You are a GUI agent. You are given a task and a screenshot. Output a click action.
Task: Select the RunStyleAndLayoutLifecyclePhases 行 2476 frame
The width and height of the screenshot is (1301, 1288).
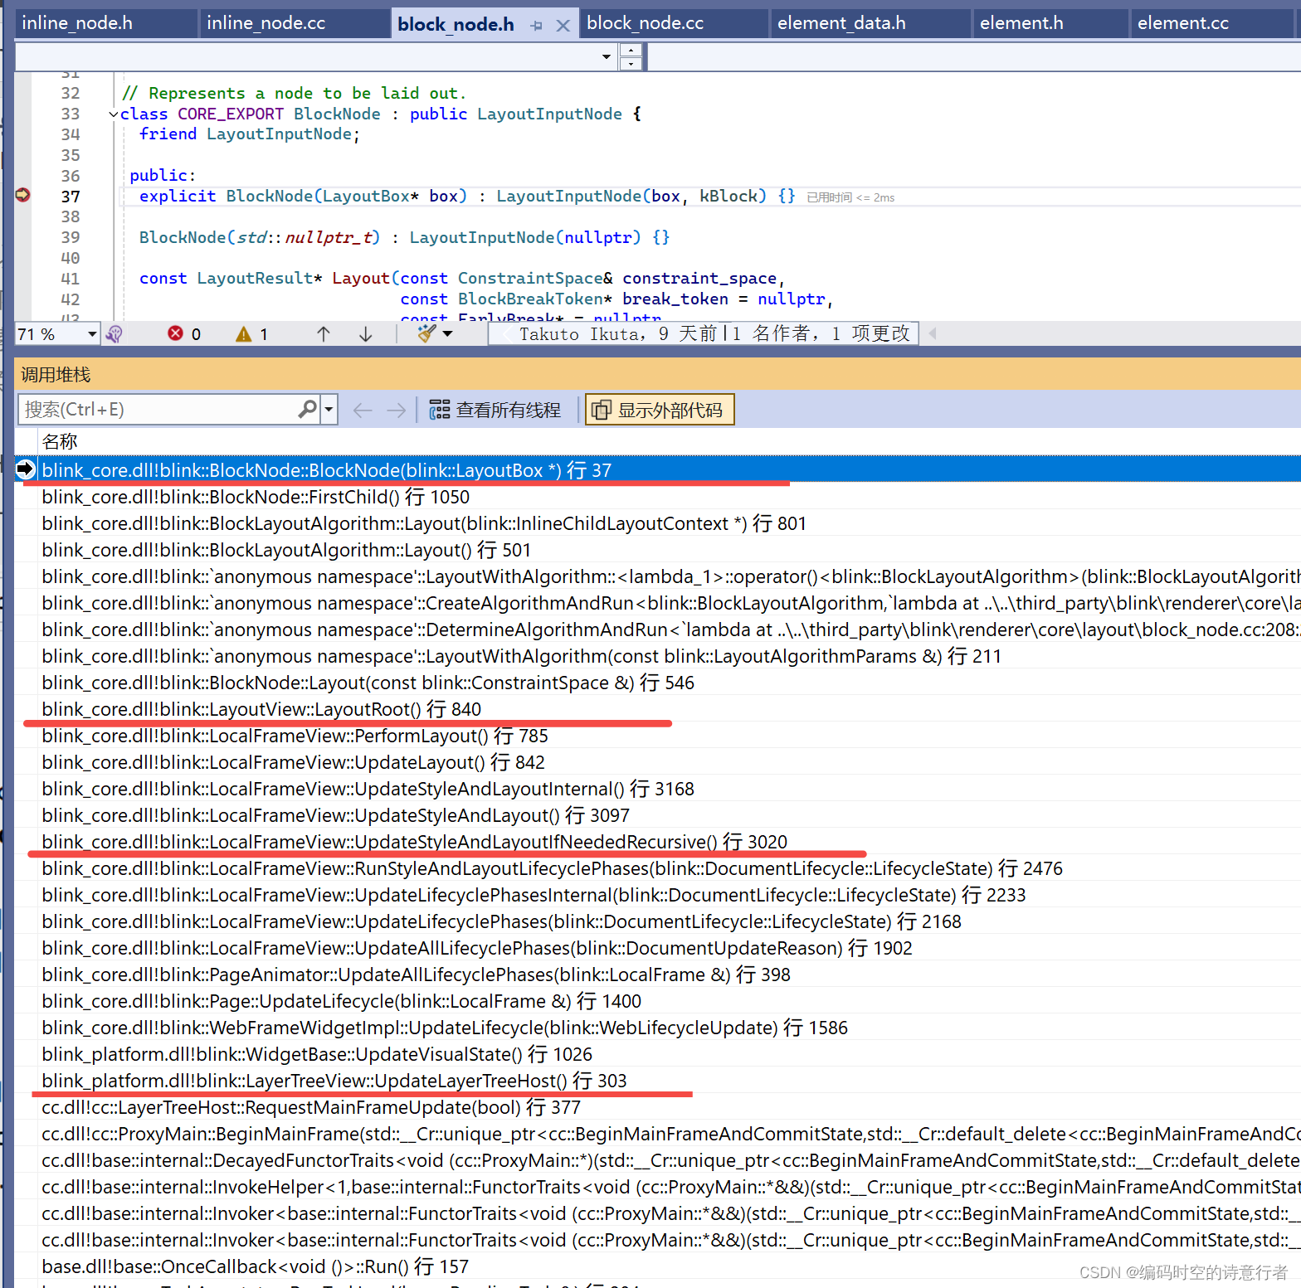click(670, 868)
